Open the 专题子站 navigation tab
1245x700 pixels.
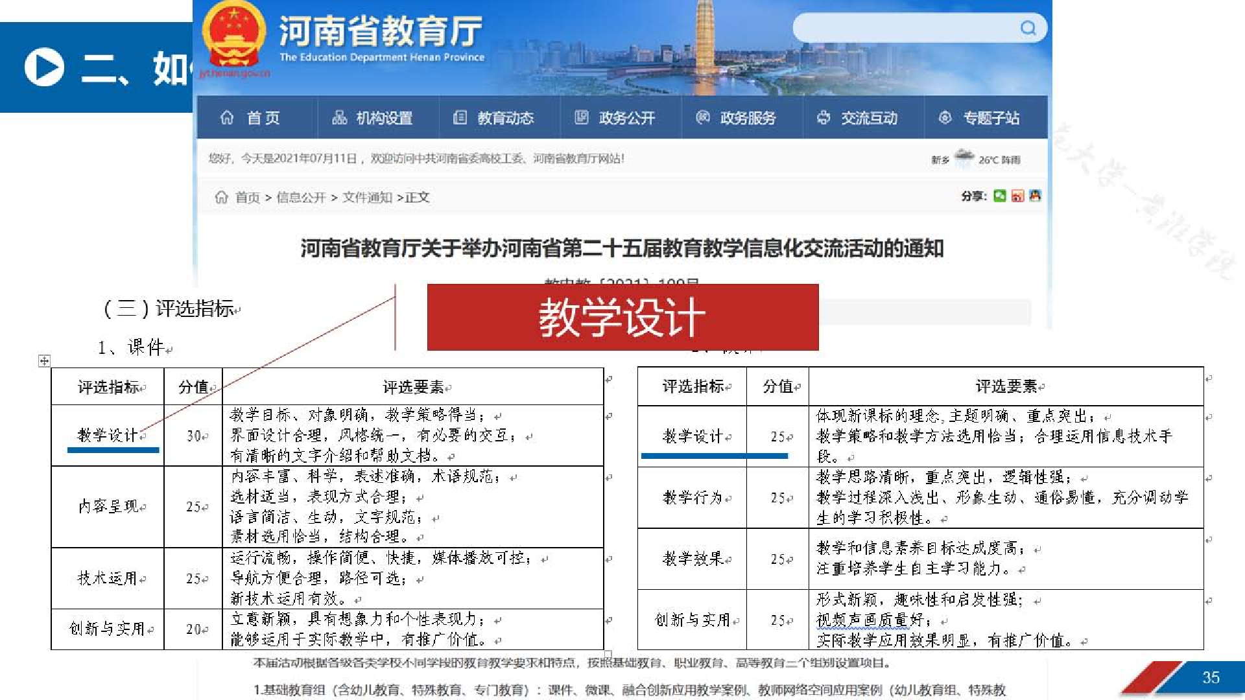985,117
